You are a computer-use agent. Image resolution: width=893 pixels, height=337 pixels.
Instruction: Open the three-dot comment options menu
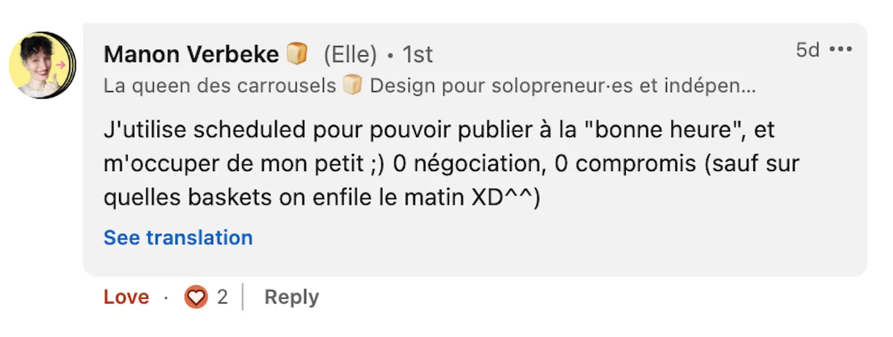coord(840,50)
